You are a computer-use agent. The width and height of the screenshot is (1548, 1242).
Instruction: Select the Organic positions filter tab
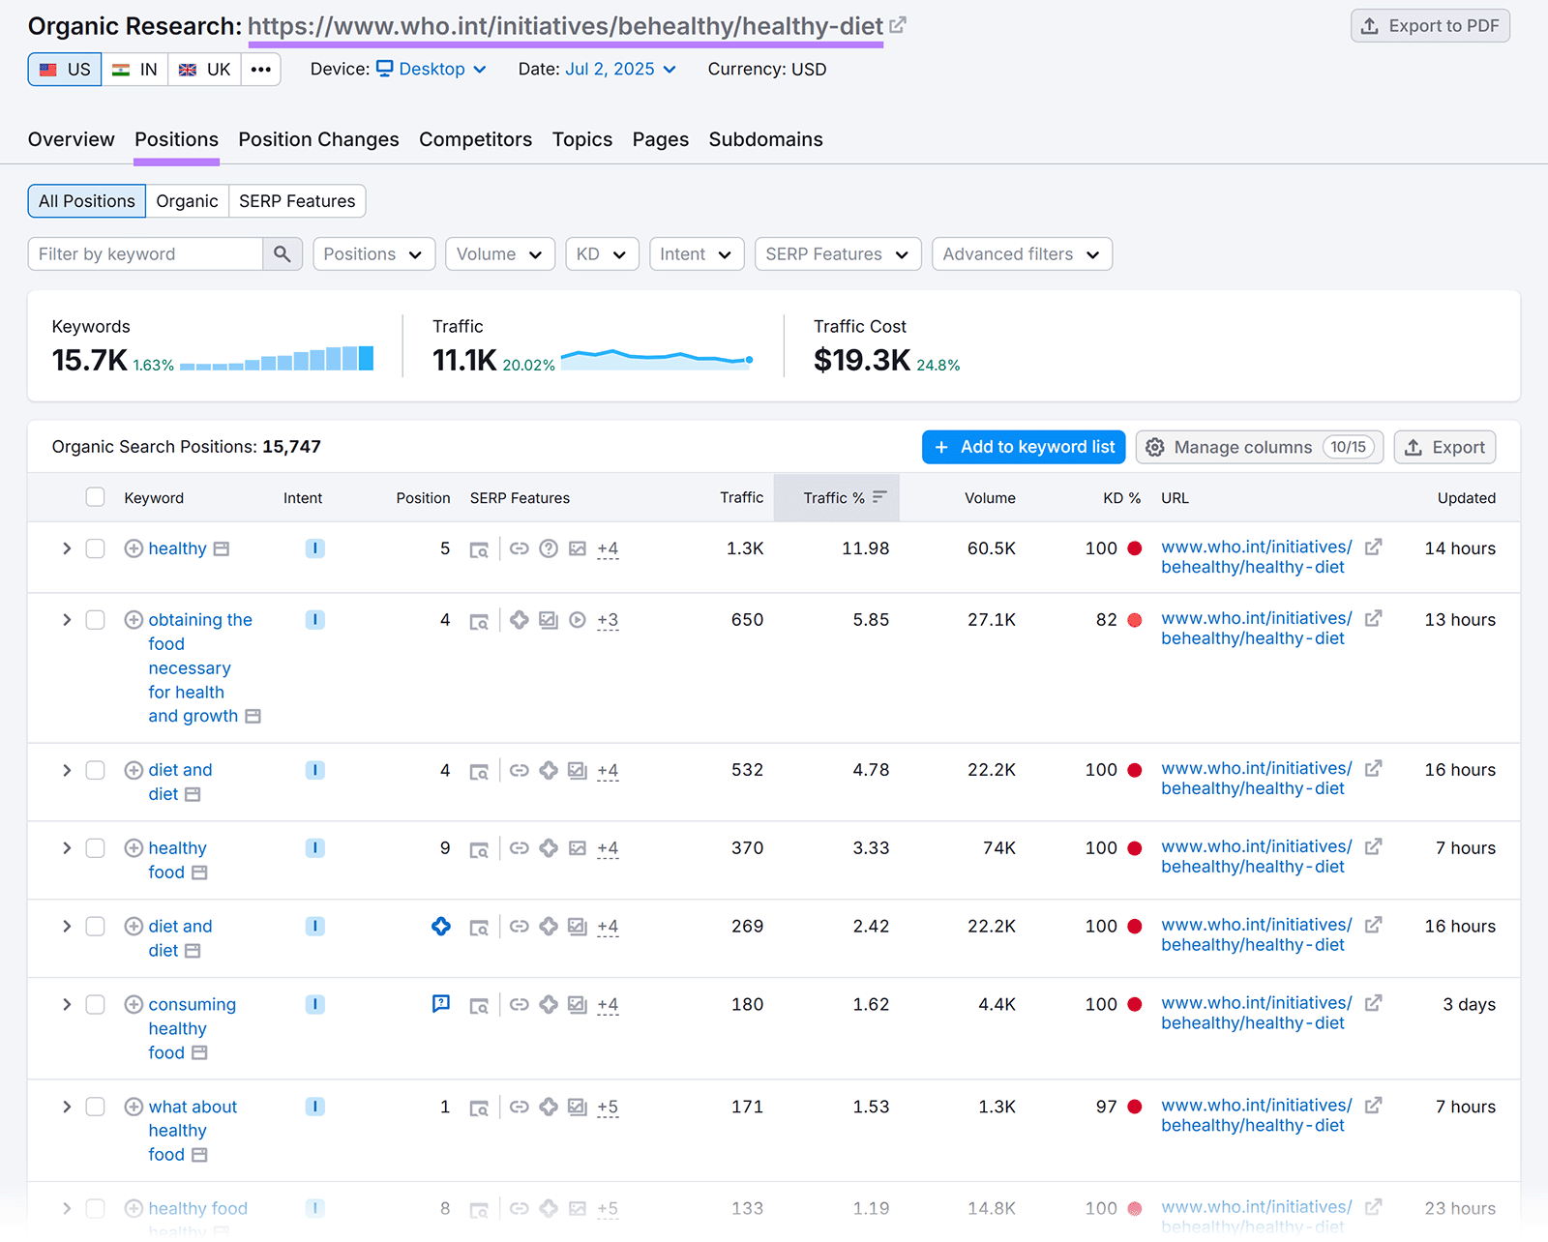pyautogui.click(x=187, y=200)
